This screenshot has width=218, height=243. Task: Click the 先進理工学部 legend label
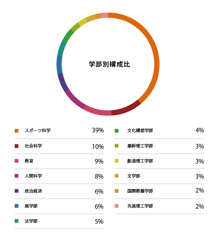(x=140, y=206)
